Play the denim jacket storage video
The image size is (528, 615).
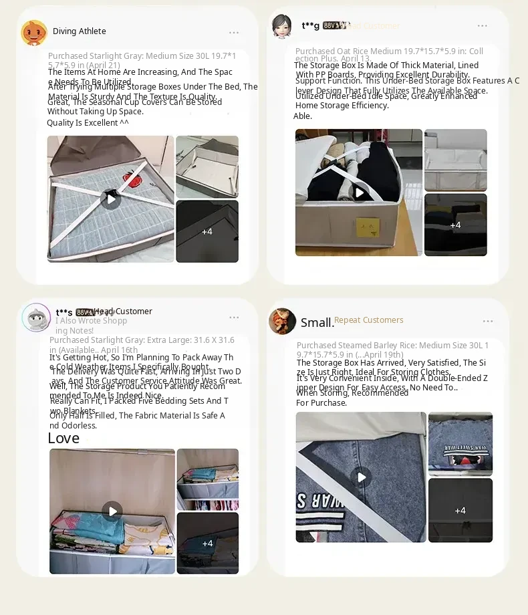pos(362,477)
